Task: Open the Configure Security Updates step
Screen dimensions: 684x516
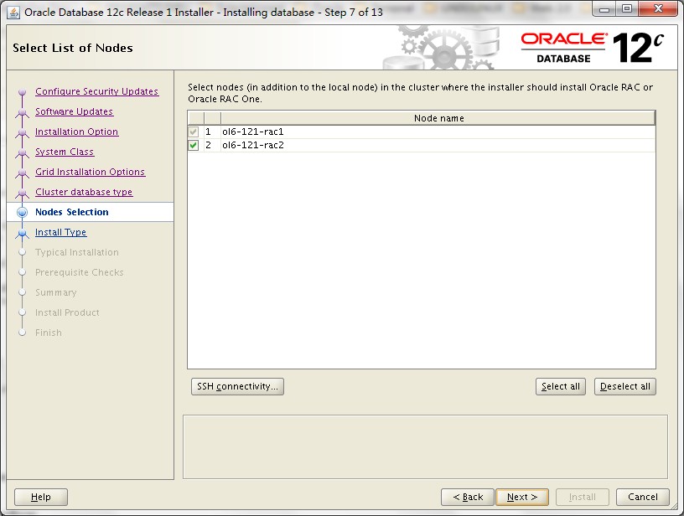Action: click(97, 91)
